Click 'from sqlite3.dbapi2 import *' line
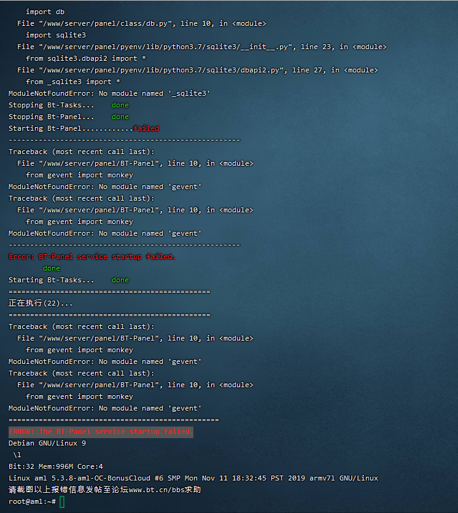The width and height of the screenshot is (458, 513). tap(86, 58)
